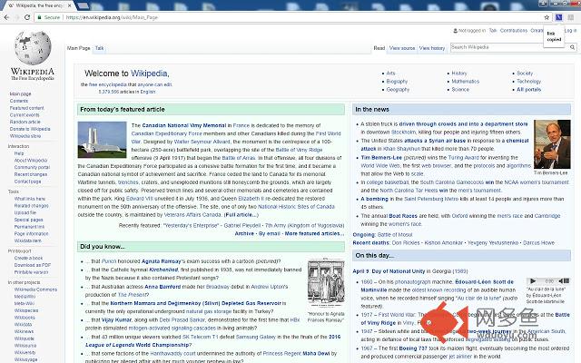581x363 pixels.
Task: Click Create a book link
Action: pyautogui.click(x=28, y=258)
